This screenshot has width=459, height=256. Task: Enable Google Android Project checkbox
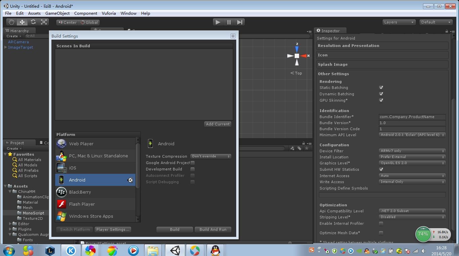coord(193,163)
